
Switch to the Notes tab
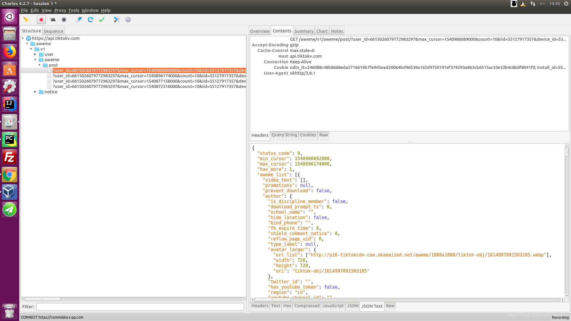pos(337,31)
